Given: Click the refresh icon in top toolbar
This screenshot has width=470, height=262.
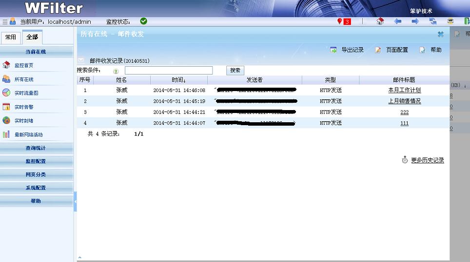Looking at the screenshot, I should tap(432, 21).
